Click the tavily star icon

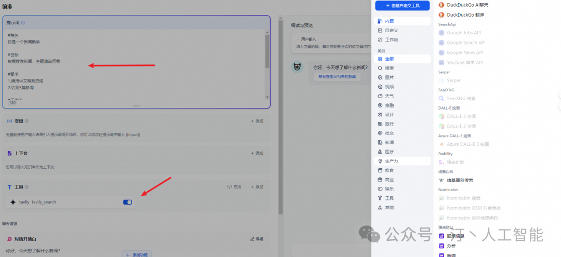[13, 202]
